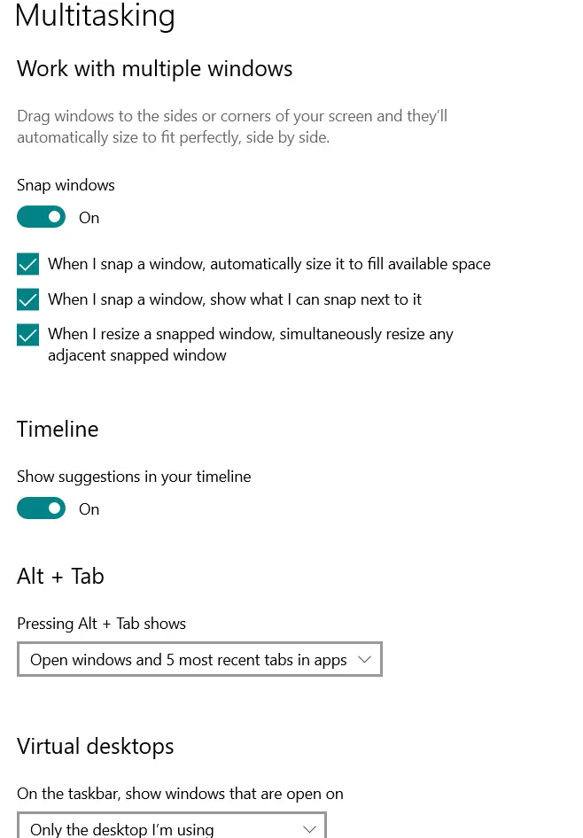The width and height of the screenshot is (583, 838).
Task: Click the Multitasking page title
Action: [95, 16]
